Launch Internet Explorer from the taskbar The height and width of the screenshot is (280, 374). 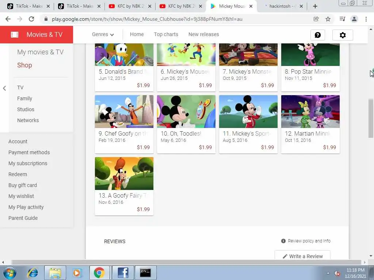33,273
